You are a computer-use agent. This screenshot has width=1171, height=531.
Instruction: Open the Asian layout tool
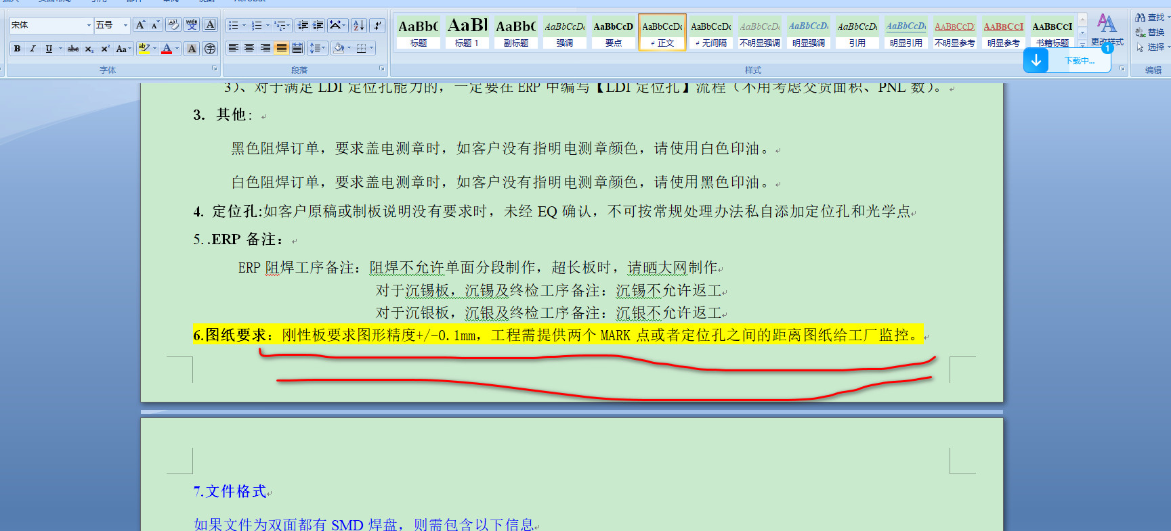337,26
